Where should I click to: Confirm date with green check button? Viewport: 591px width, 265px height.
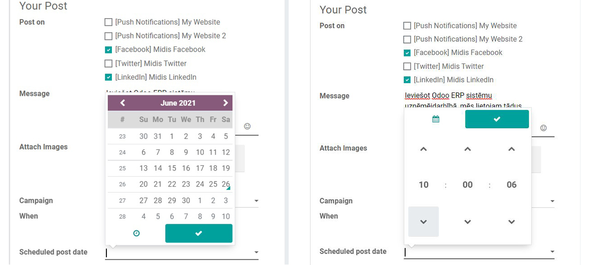(x=199, y=233)
